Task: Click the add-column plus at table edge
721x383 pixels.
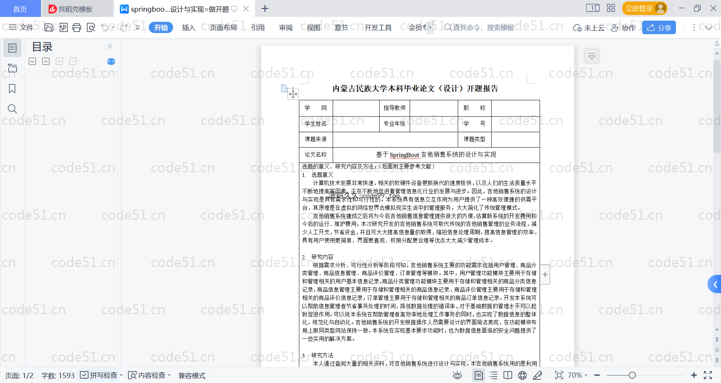Action: click(x=545, y=274)
